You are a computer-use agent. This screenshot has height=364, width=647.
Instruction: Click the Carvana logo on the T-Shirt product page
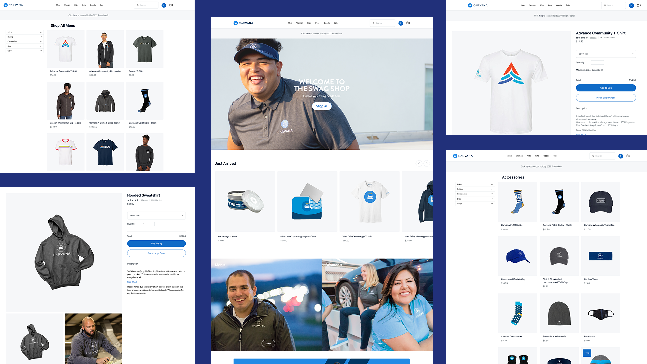pyautogui.click(x=478, y=5)
